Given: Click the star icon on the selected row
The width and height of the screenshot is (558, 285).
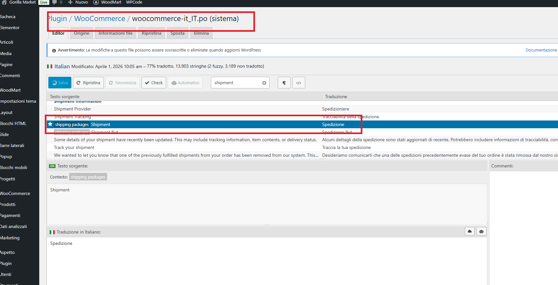Looking at the screenshot, I should (50, 124).
